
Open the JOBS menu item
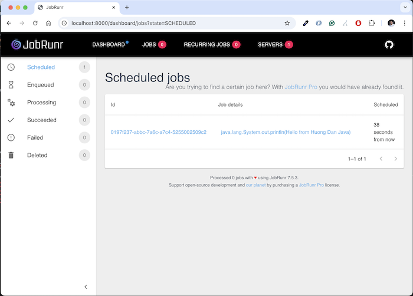coord(154,44)
